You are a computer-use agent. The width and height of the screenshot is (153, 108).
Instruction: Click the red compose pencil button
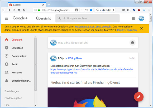pyautogui.click(x=139, y=97)
